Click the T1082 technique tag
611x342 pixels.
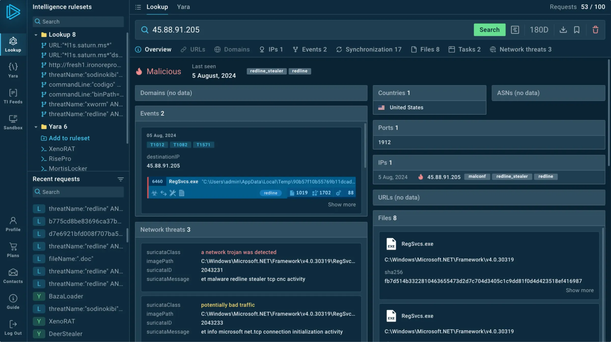pos(180,145)
